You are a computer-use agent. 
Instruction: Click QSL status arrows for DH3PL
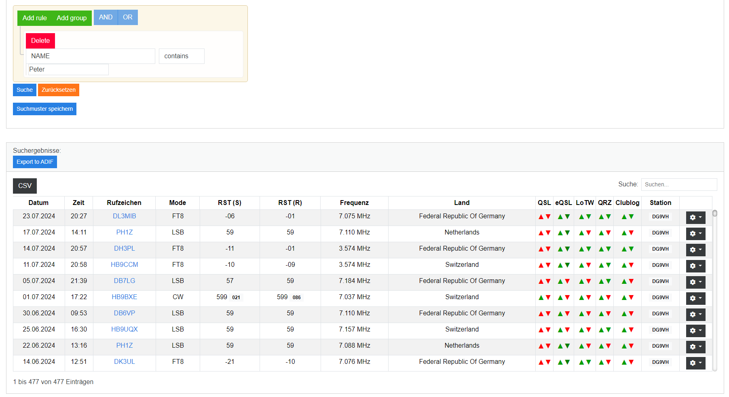544,249
